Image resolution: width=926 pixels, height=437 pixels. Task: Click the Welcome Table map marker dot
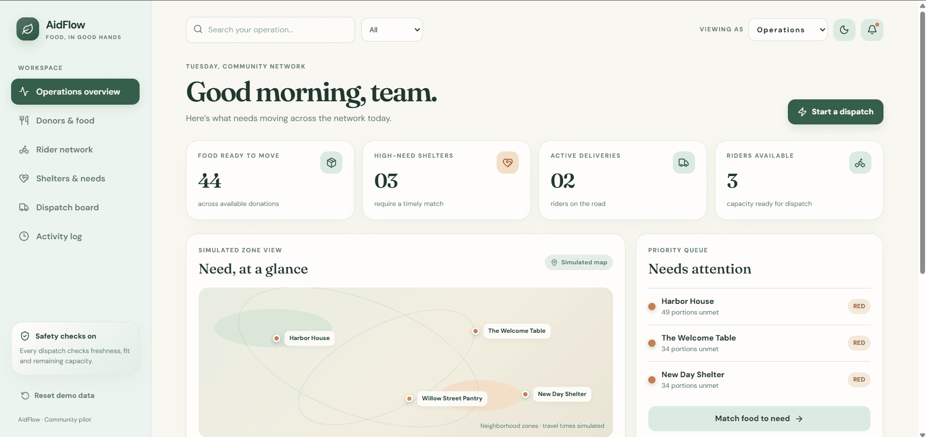(x=475, y=331)
